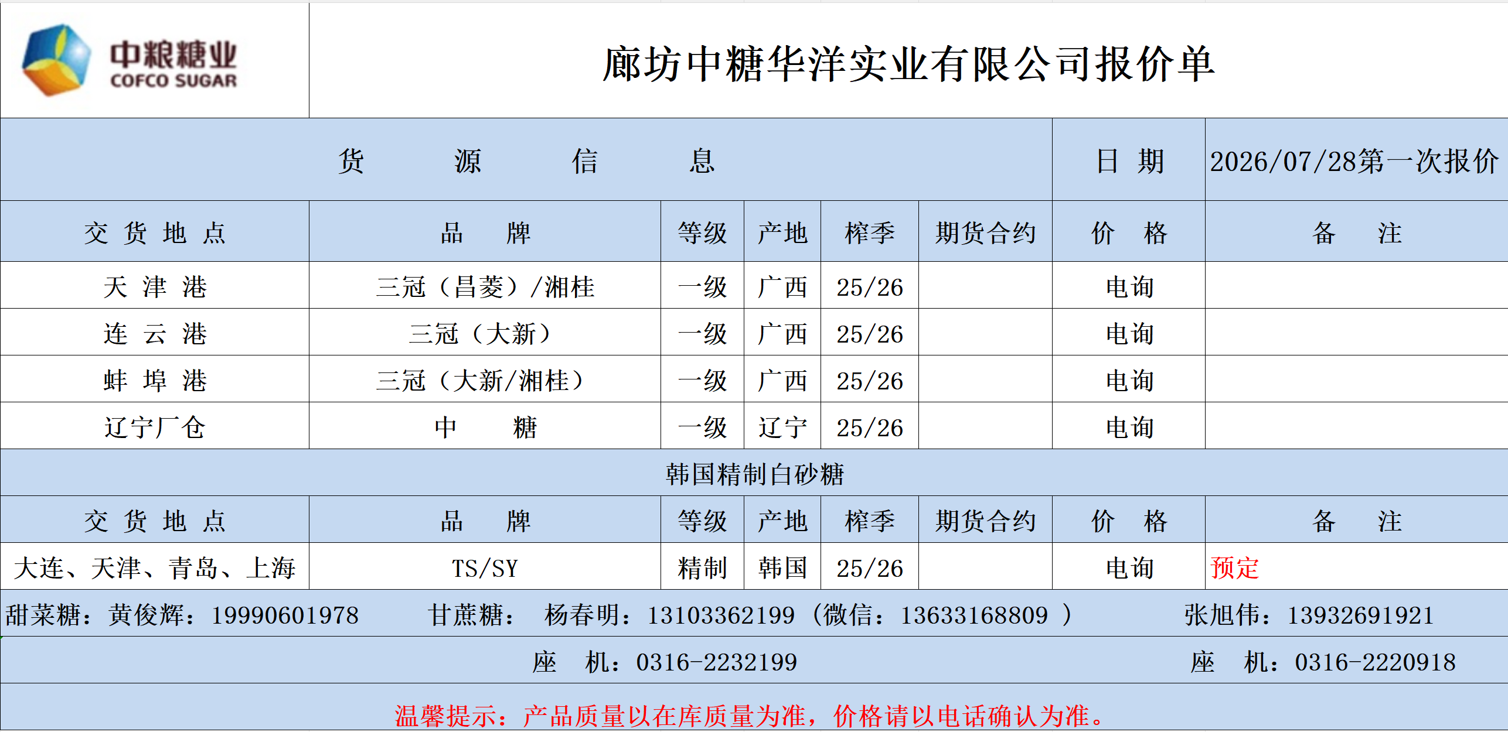Select 电询 price in the 蚌埠港 row
The image size is (1508, 732).
click(x=1129, y=379)
